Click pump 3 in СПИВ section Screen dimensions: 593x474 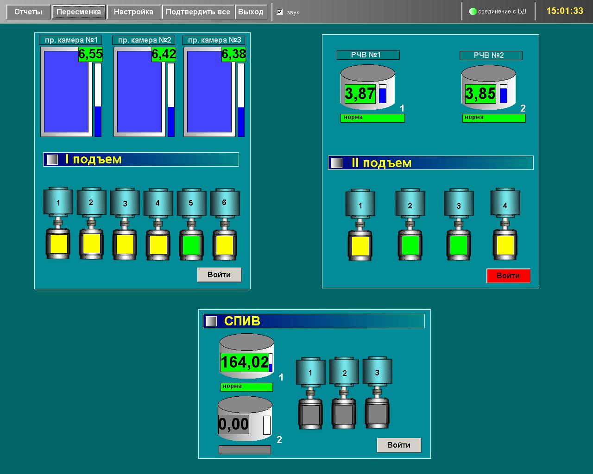coord(377,393)
